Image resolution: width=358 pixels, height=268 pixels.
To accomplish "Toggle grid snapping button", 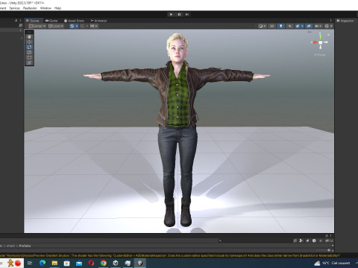I will click(83, 26).
